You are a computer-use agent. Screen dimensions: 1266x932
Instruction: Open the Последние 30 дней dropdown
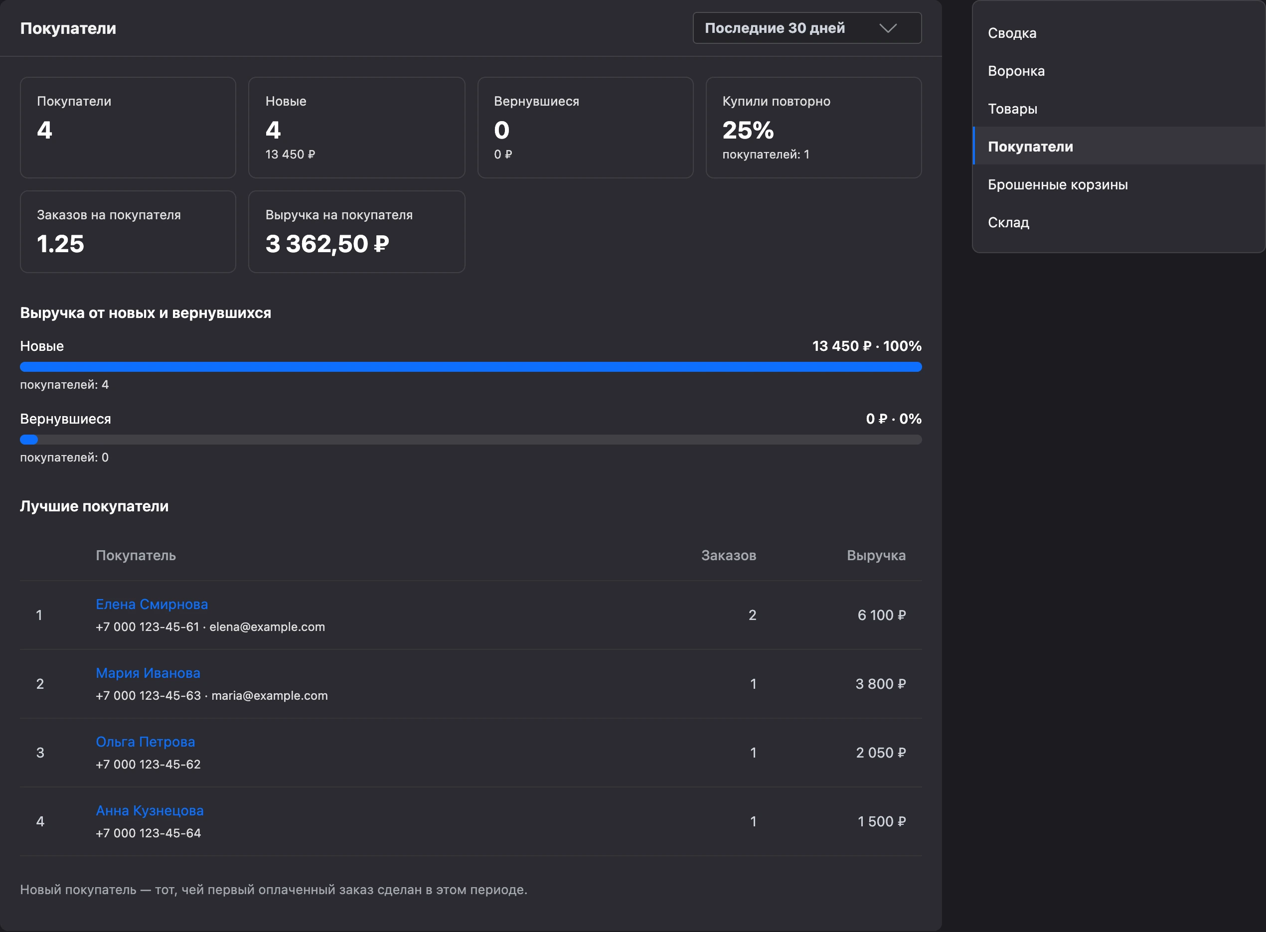pyautogui.click(x=807, y=28)
